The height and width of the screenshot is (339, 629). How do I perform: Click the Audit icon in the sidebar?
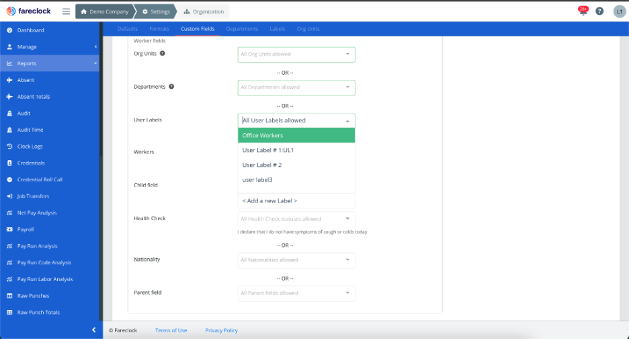point(9,113)
